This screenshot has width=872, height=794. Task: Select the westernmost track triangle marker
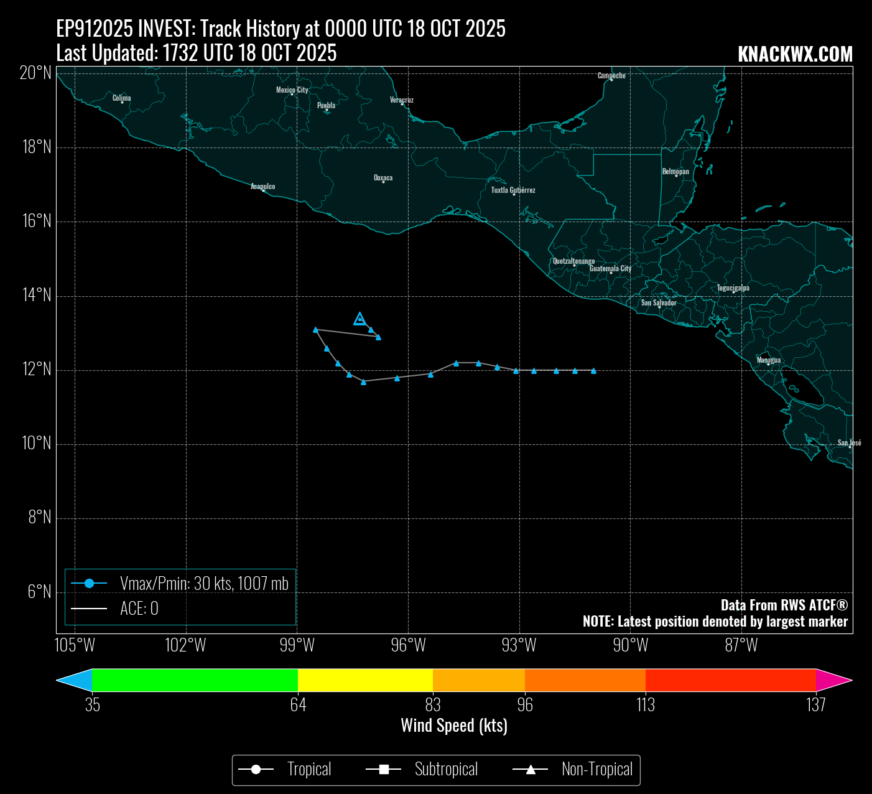tap(315, 330)
